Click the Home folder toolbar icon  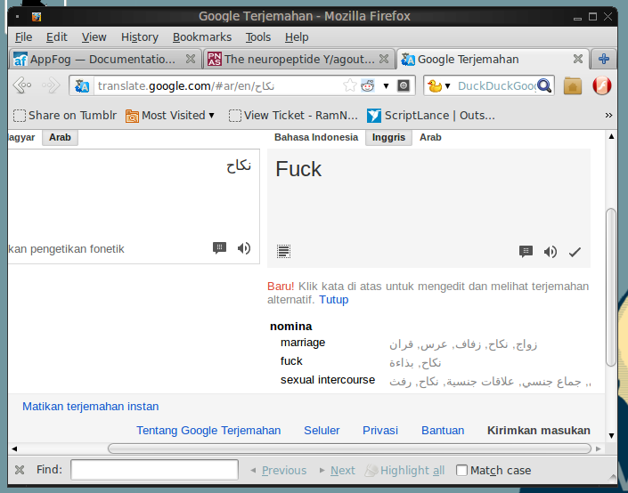click(x=573, y=85)
